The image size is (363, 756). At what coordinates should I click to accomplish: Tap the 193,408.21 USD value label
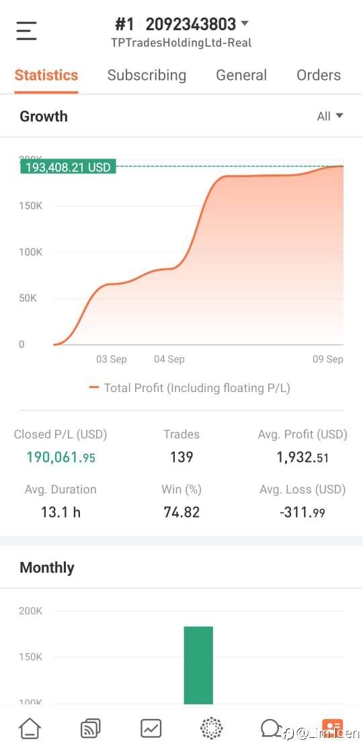click(x=68, y=167)
